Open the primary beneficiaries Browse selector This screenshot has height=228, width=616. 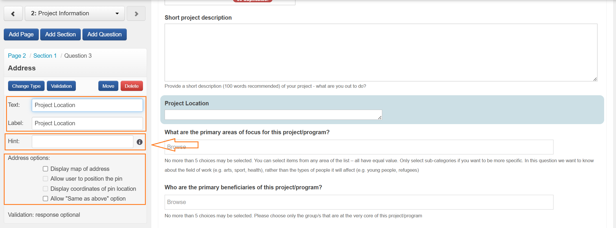(359, 202)
